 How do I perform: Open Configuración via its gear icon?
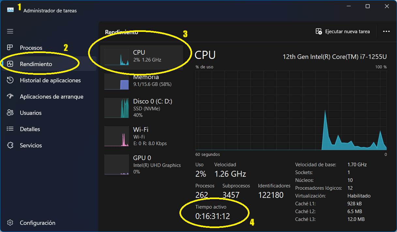[10, 223]
